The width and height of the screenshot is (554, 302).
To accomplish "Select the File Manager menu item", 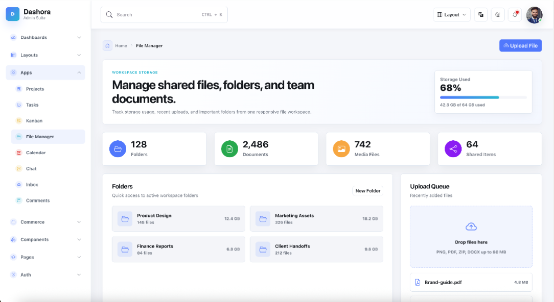I will click(48, 137).
